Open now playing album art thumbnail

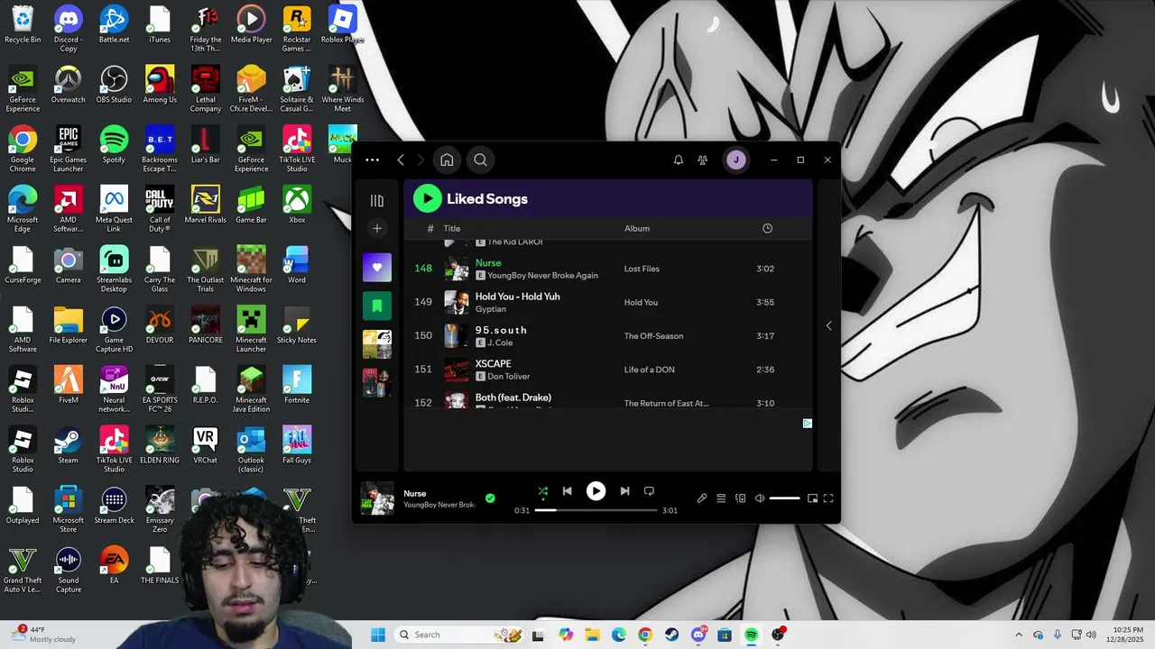(x=377, y=498)
